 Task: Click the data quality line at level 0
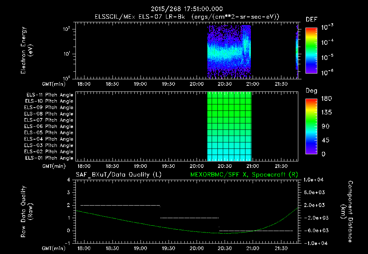[256, 231]
